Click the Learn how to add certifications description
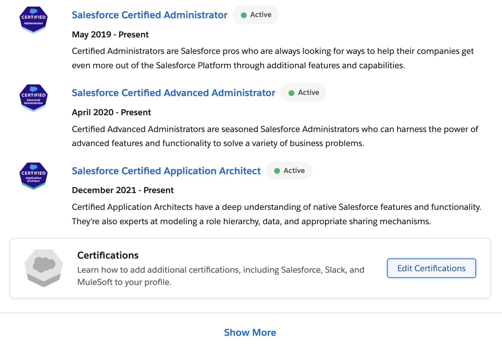Screen dimensions: 502x349 pos(221,276)
